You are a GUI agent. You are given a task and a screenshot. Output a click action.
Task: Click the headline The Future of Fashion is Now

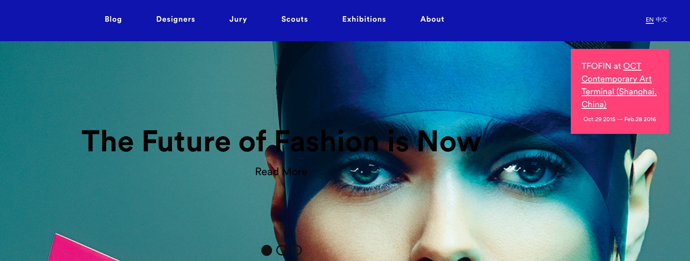281,142
